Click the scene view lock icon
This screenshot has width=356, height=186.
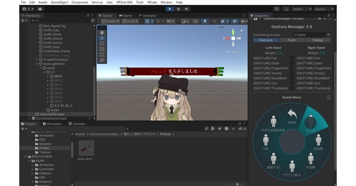pos(242,30)
